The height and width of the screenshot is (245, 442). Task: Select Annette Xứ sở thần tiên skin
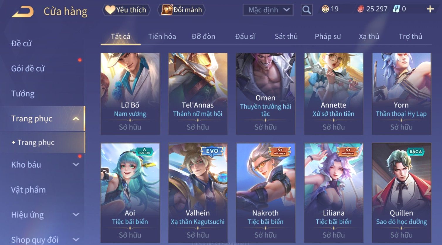point(333,94)
